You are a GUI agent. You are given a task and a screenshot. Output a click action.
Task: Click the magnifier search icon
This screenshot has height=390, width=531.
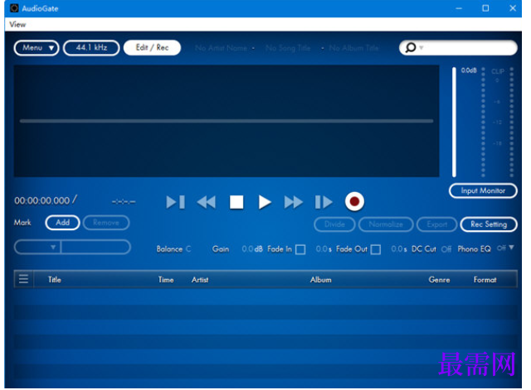pos(410,47)
